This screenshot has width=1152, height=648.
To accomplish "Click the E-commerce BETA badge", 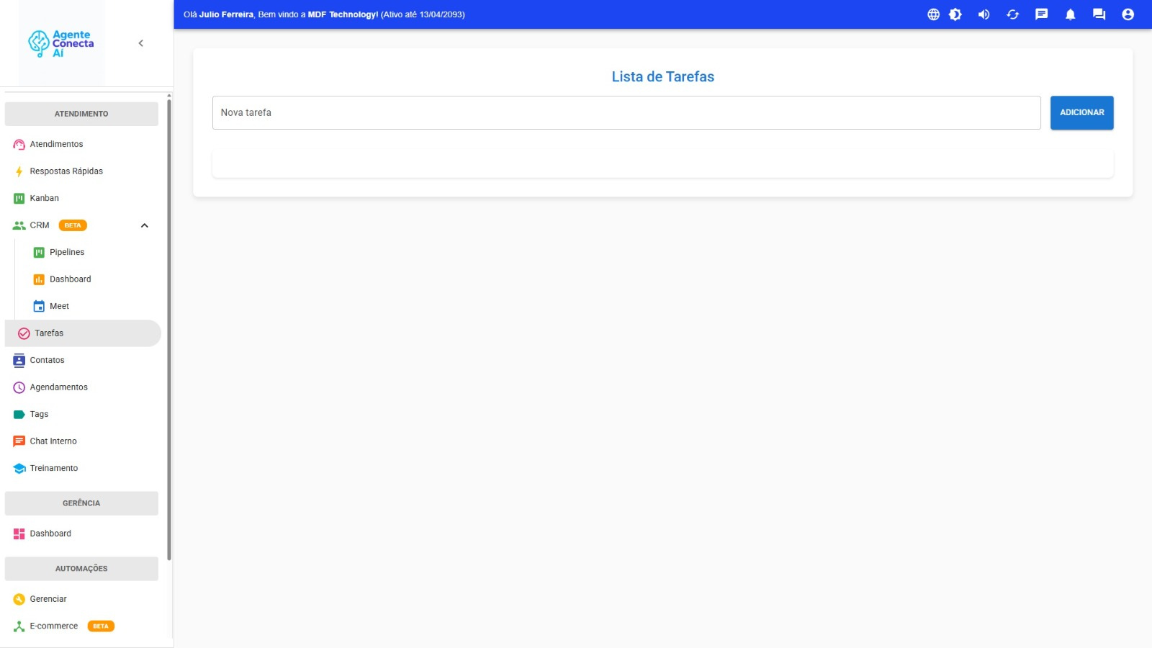I will [x=101, y=626].
